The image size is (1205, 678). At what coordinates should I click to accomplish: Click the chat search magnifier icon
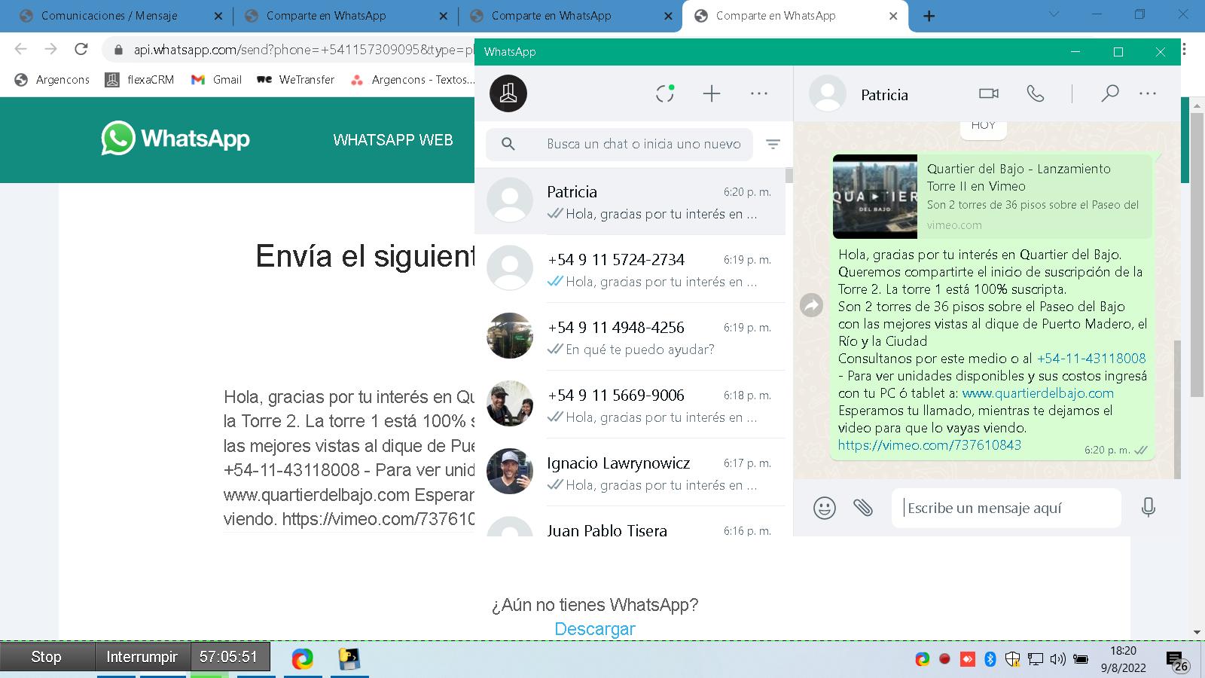(508, 144)
